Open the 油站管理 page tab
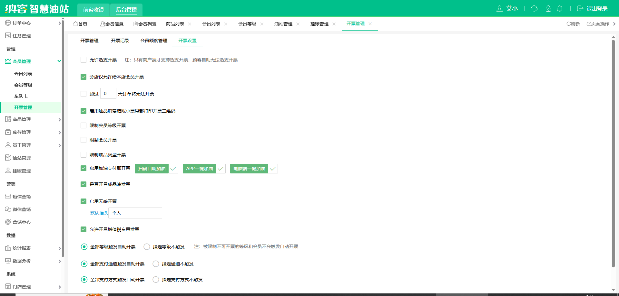Image resolution: width=619 pixels, height=296 pixels. 283,24
